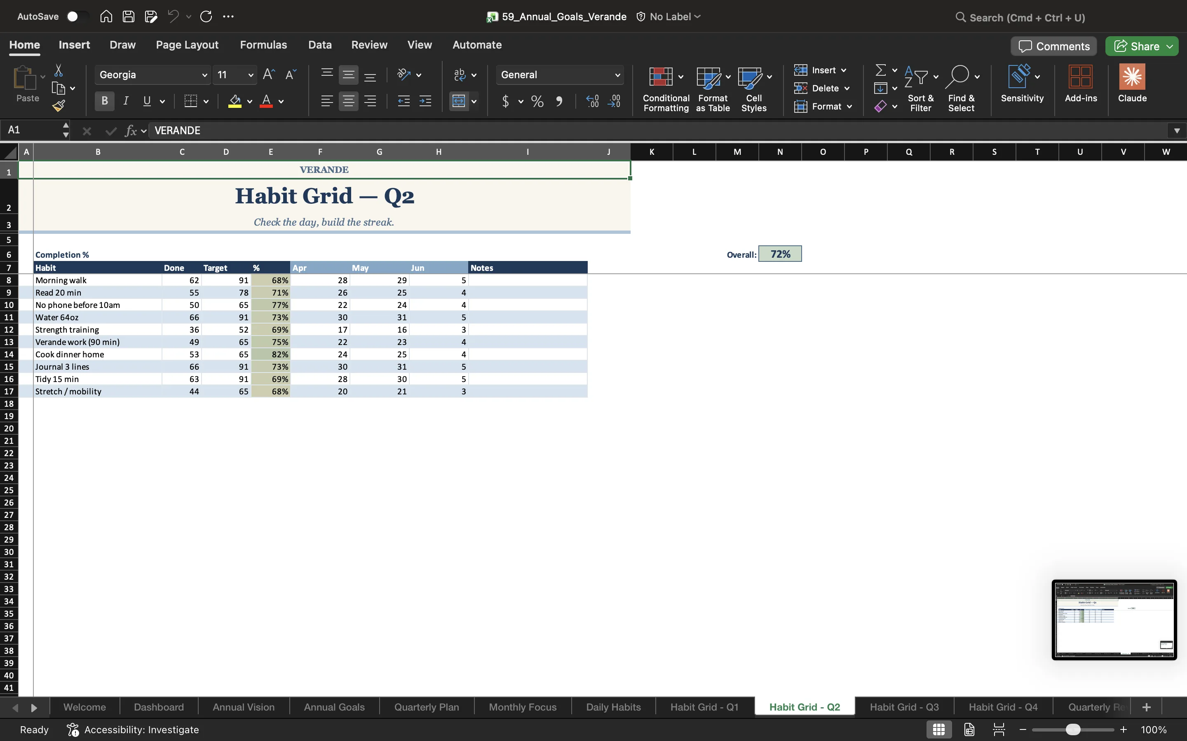
Task: Click Decrease Font Size icon
Action: [291, 75]
